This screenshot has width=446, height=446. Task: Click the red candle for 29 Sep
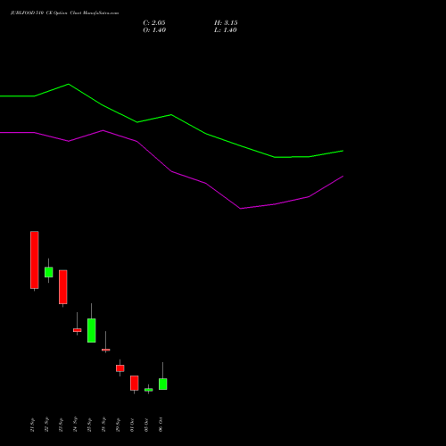click(x=120, y=368)
